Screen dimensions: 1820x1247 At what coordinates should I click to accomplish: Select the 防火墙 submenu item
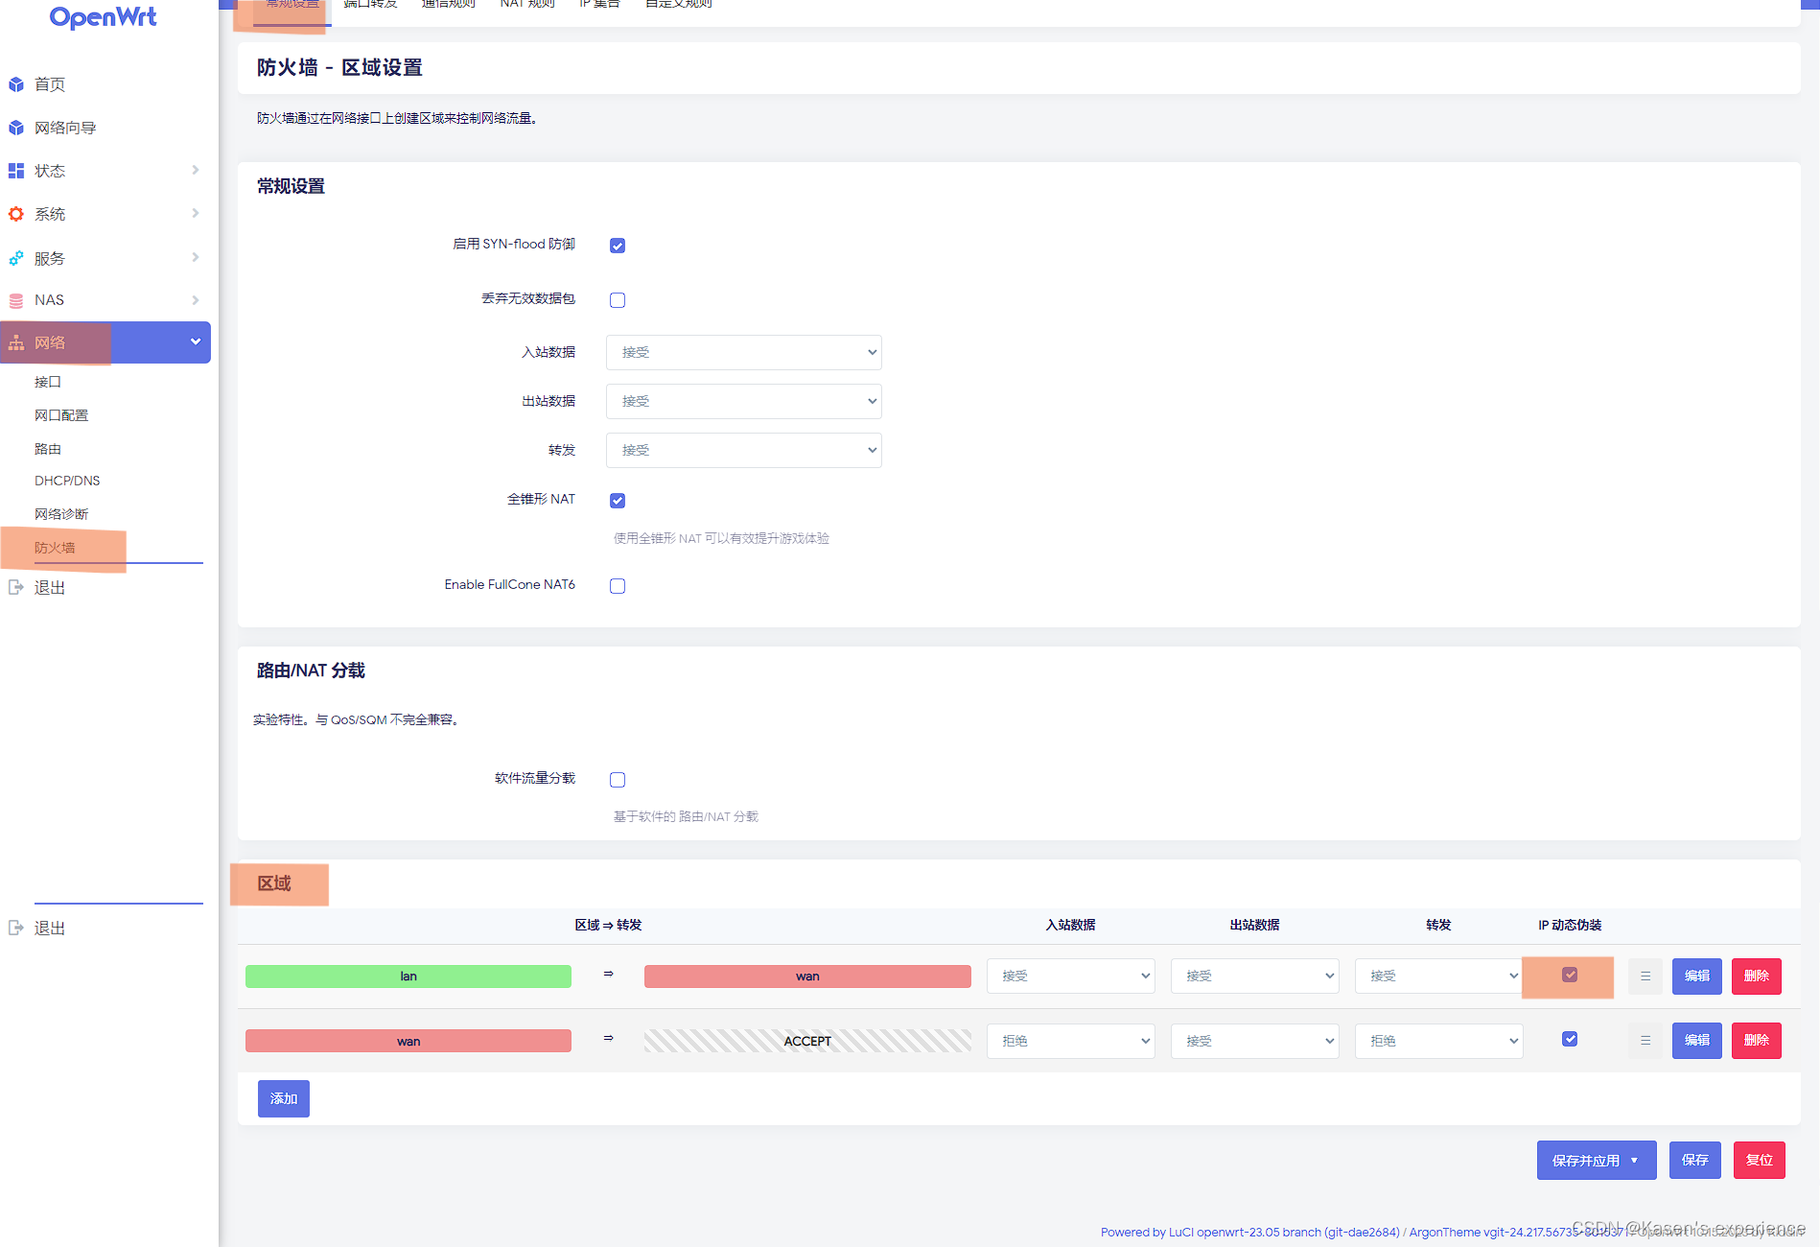tap(55, 548)
